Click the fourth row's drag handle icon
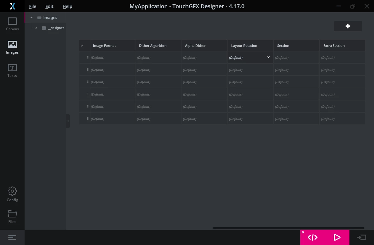374x245 pixels. coord(88,94)
